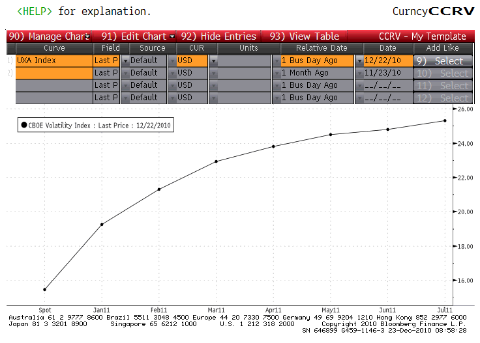Click the <HELP> text at top
This screenshot has height=343, width=480.
pyautogui.click(x=35, y=11)
